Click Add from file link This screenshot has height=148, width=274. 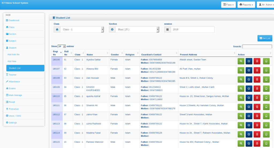tap(13, 54)
